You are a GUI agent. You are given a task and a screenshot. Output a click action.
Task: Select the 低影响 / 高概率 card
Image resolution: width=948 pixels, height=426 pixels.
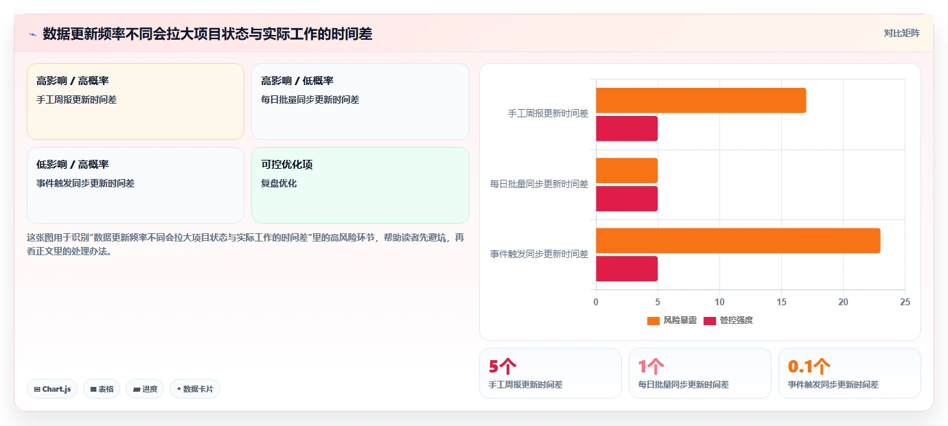click(x=135, y=185)
